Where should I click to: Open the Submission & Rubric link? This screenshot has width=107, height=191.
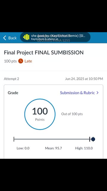click(79, 93)
